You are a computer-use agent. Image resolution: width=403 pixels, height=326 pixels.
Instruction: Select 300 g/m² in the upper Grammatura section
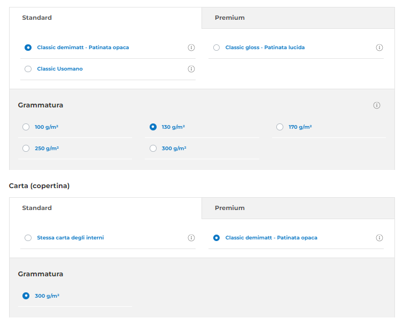point(153,149)
